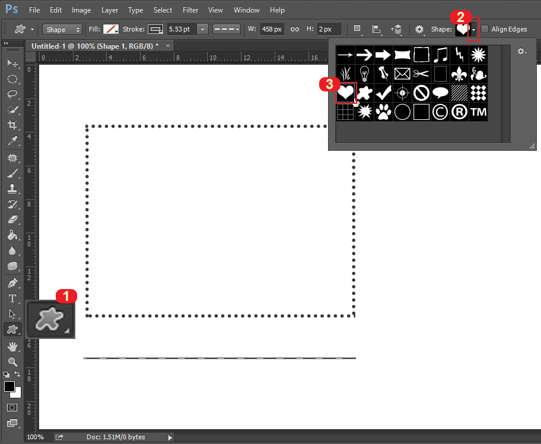
Task: Select the Clone Stamp tool
Action: tap(12, 189)
